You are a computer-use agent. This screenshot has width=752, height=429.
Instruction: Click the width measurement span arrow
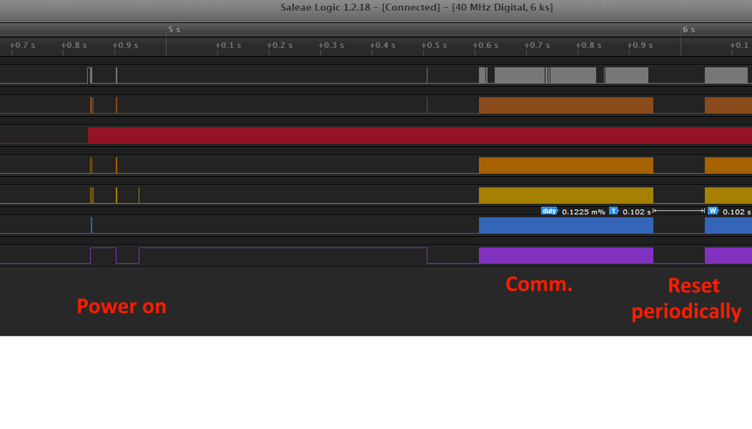pyautogui.click(x=679, y=211)
